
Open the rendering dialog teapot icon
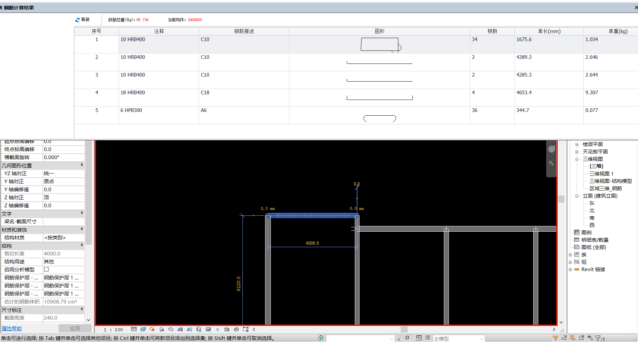coord(171,329)
